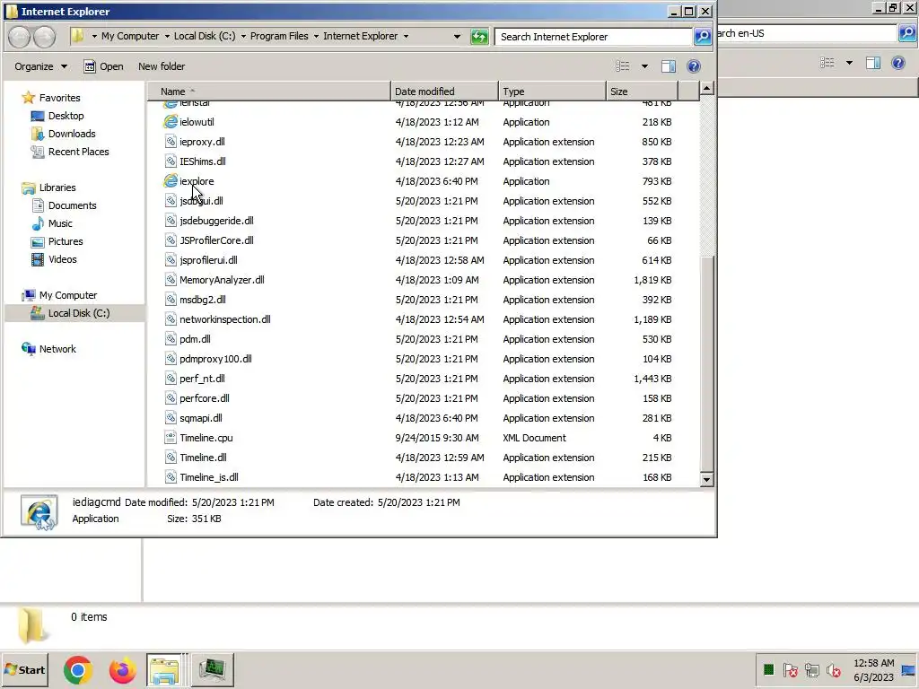Screen dimensions: 919x689
Task: Click the Videos library icon
Action: (38, 259)
